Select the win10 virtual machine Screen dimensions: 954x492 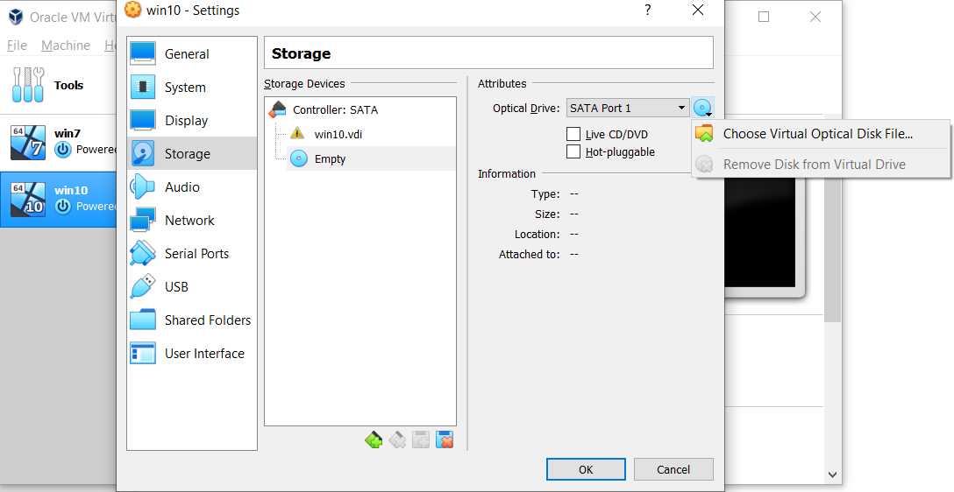(x=59, y=200)
